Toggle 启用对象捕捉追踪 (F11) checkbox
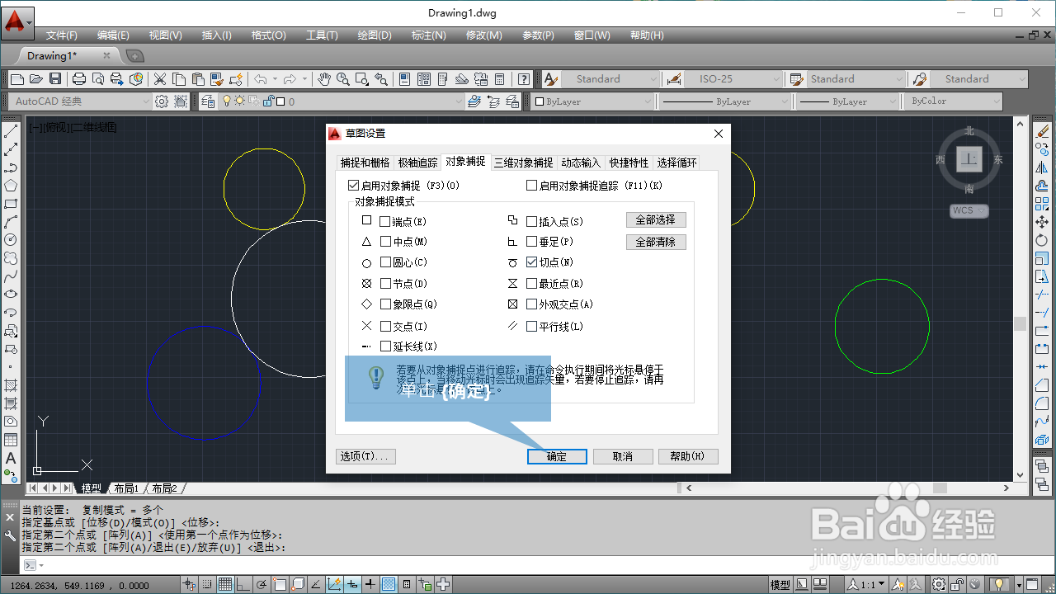This screenshot has height=594, width=1056. point(532,186)
